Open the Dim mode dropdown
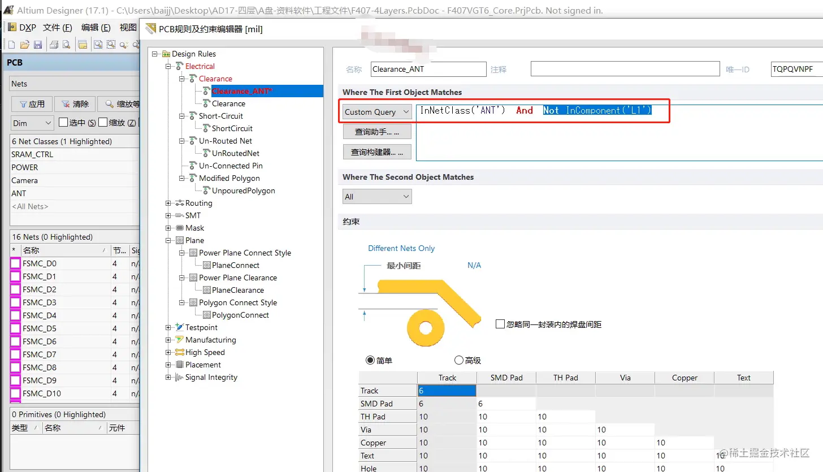The image size is (823, 472). (x=33, y=123)
